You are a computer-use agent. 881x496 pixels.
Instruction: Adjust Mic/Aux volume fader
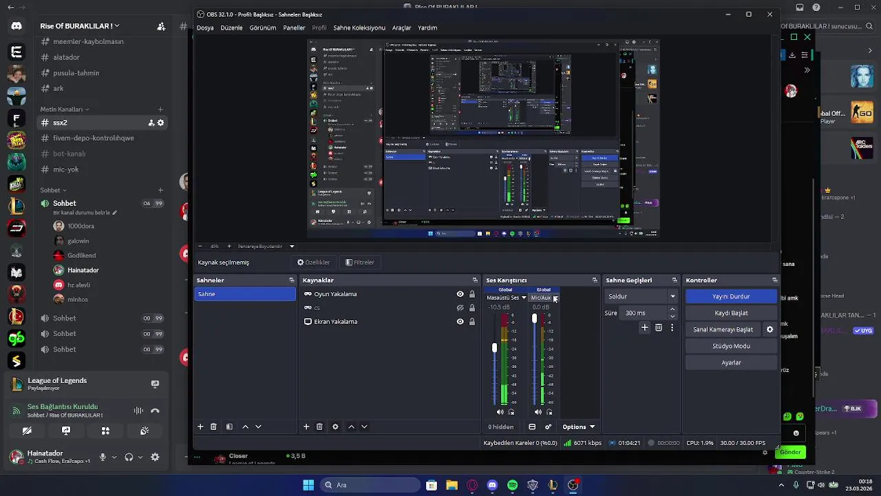tap(534, 319)
